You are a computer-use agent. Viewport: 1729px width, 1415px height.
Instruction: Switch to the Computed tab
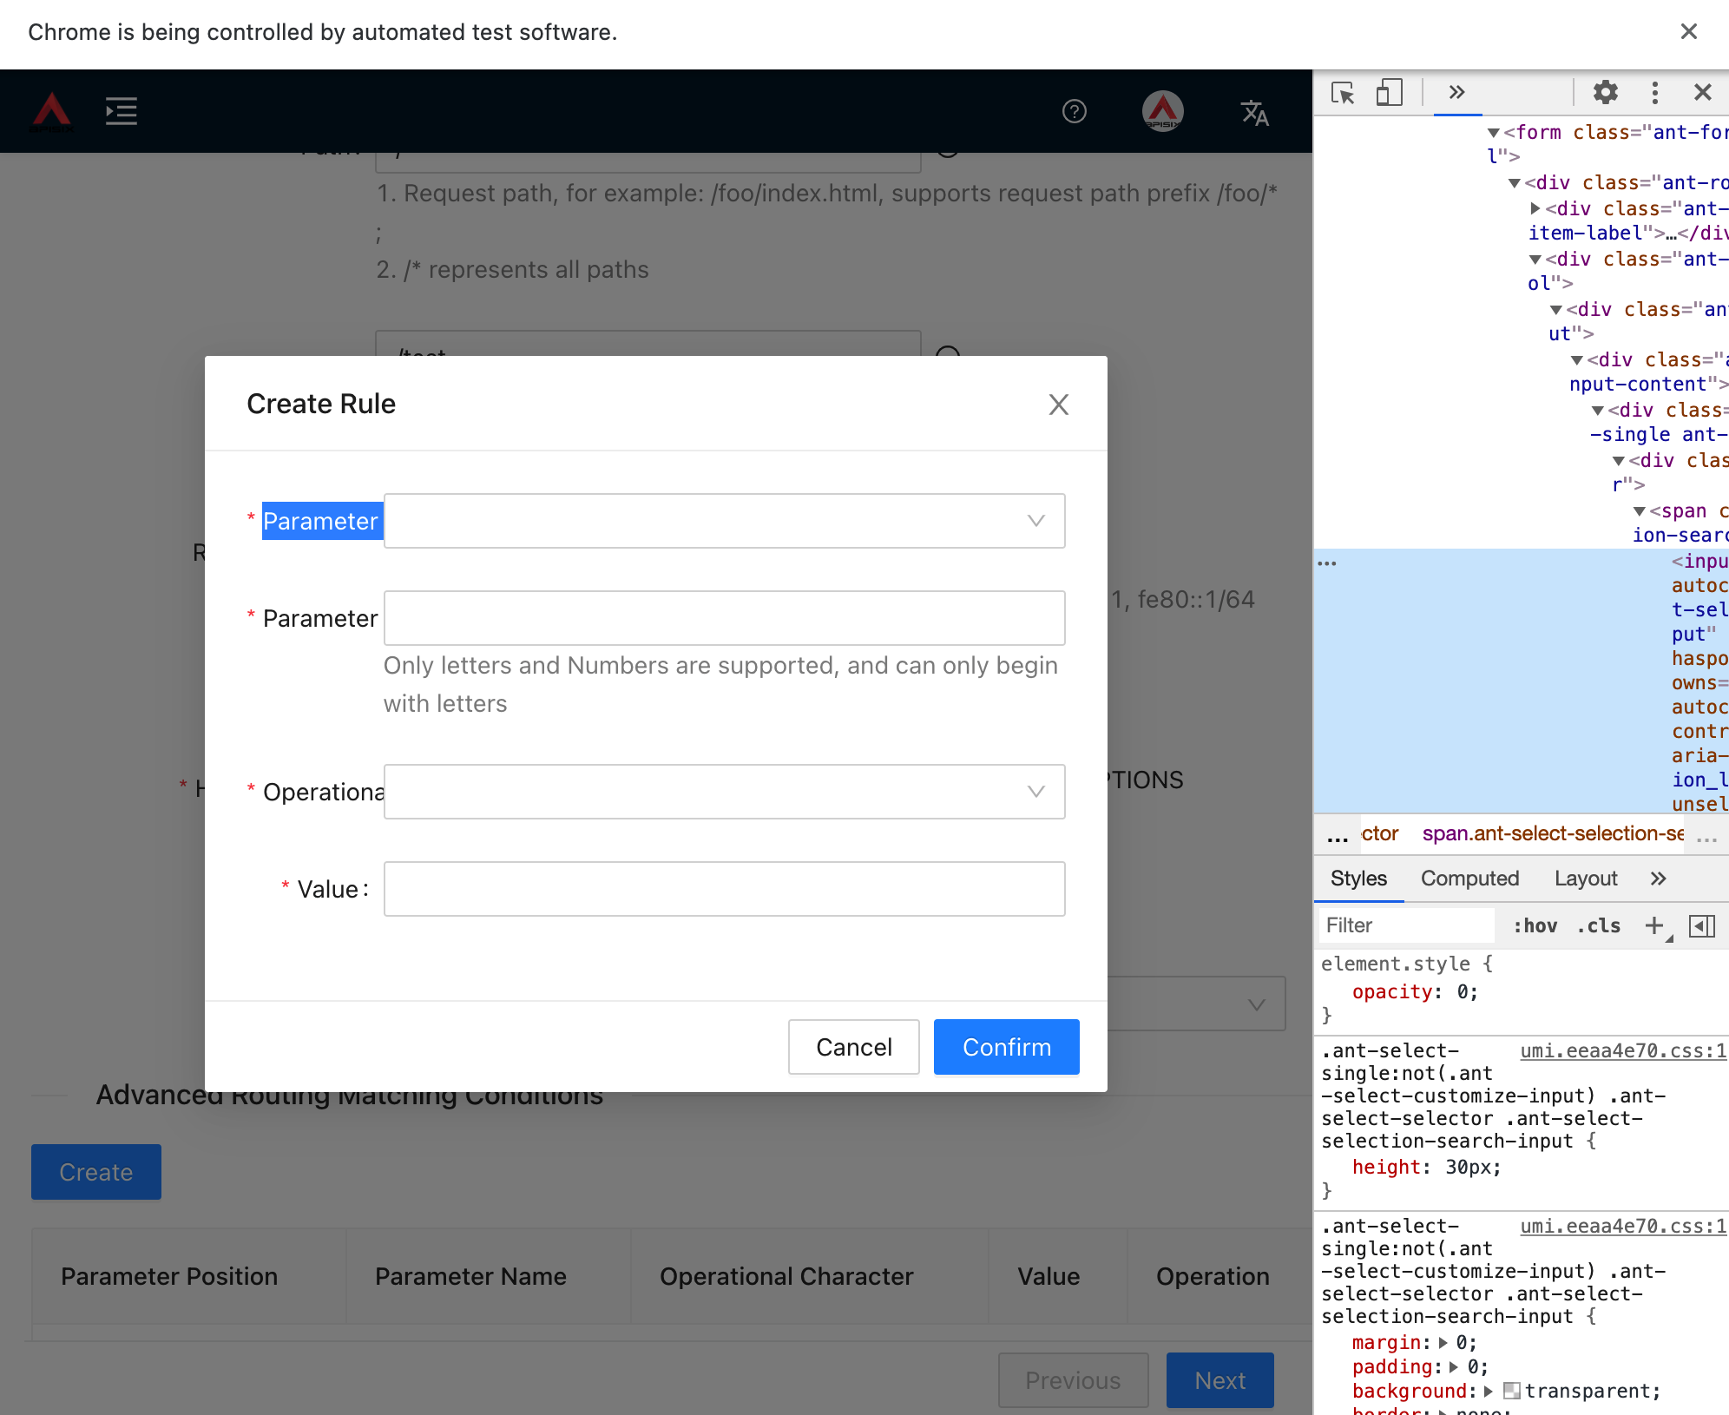(x=1469, y=879)
